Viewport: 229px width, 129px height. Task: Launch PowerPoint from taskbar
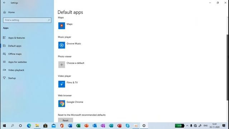[86, 126]
